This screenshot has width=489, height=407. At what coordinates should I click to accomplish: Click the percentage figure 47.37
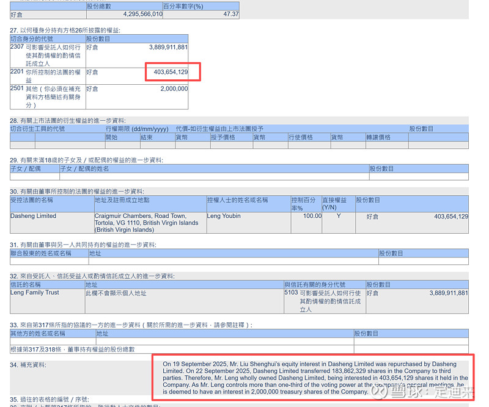click(231, 14)
